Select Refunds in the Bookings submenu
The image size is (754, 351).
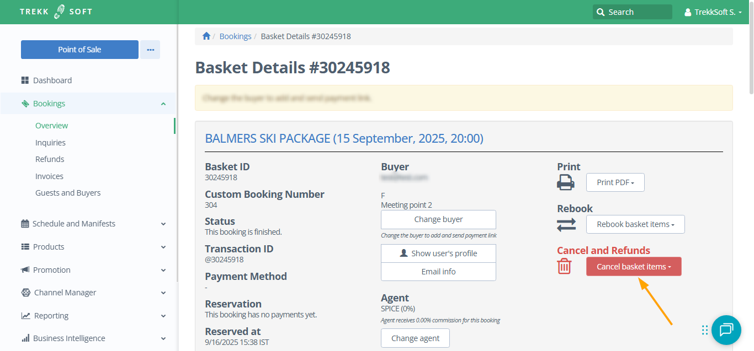click(x=50, y=159)
